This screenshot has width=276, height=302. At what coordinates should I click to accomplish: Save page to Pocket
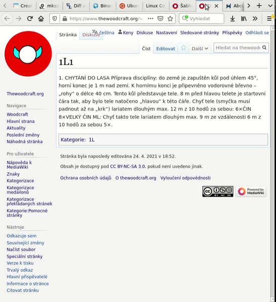160,19
